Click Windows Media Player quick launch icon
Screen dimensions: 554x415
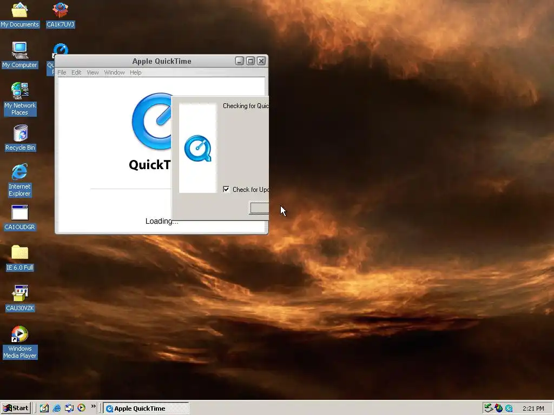click(81, 408)
